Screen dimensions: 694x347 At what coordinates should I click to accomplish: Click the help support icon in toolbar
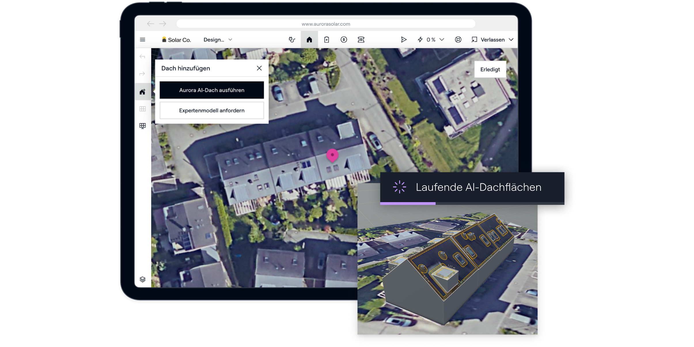pos(458,39)
